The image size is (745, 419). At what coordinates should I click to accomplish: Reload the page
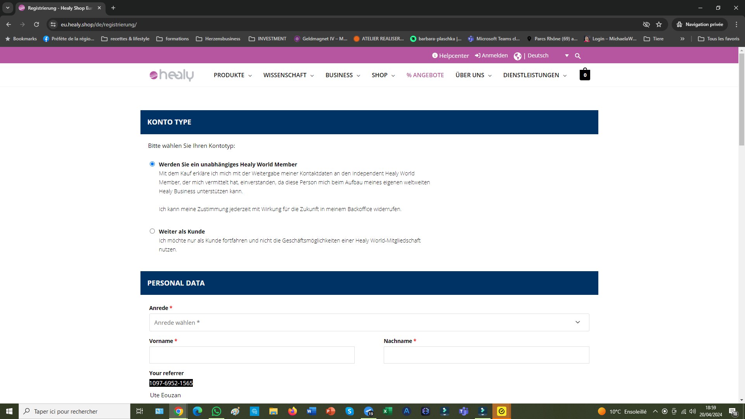point(36,24)
